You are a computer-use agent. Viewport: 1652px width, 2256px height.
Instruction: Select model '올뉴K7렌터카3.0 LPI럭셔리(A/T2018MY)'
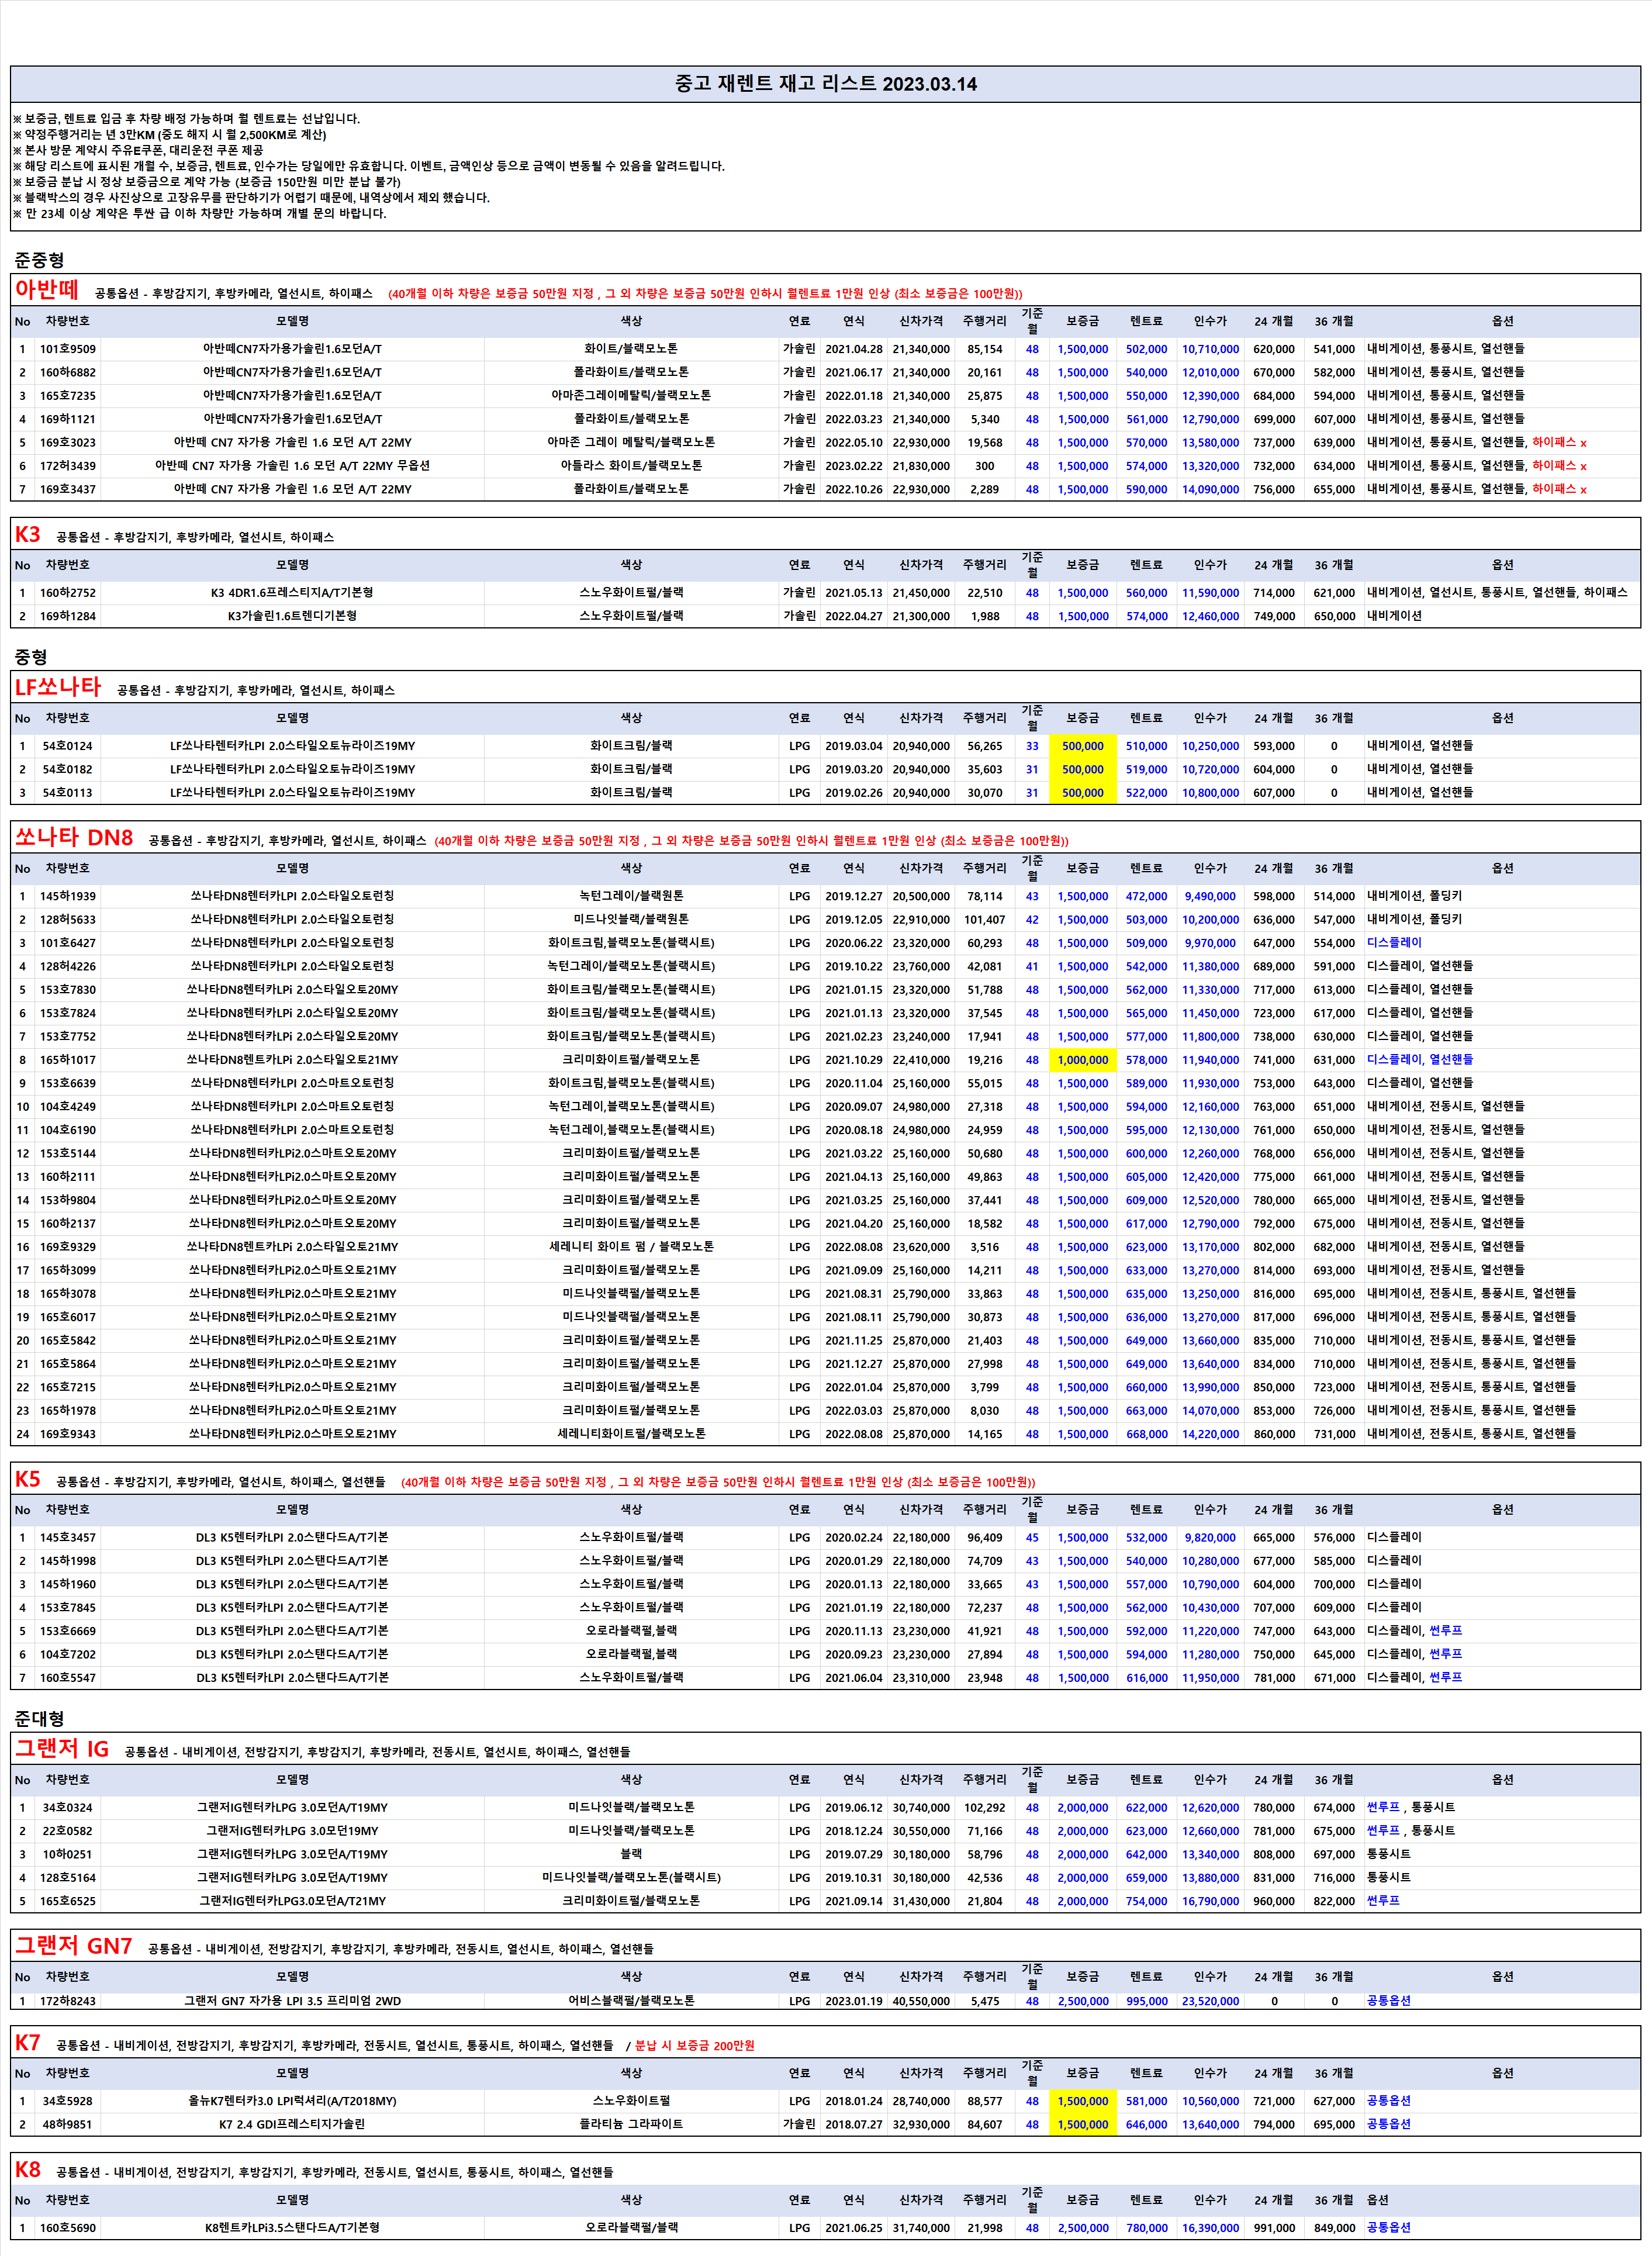(x=292, y=2101)
